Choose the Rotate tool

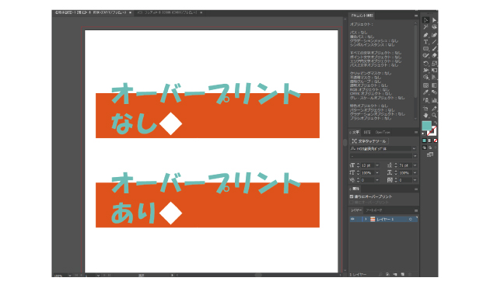coord(425,64)
